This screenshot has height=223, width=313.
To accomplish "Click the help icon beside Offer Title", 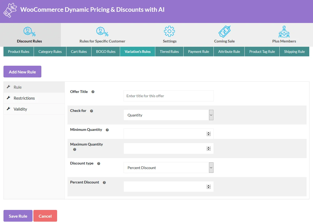I will tap(93, 91).
